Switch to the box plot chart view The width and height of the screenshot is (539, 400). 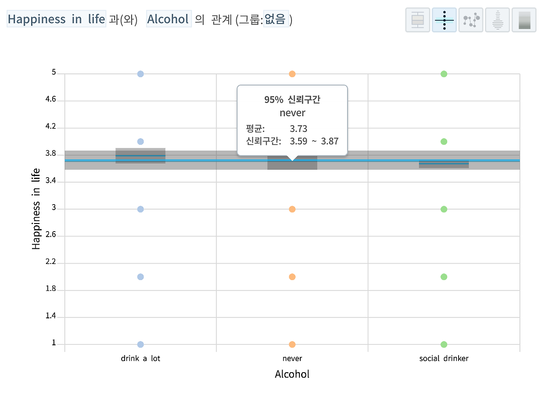click(418, 20)
